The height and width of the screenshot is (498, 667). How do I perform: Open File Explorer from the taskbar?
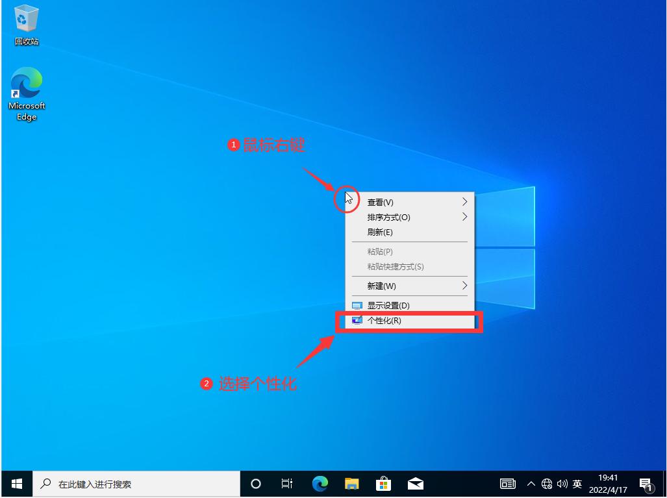[351, 483]
